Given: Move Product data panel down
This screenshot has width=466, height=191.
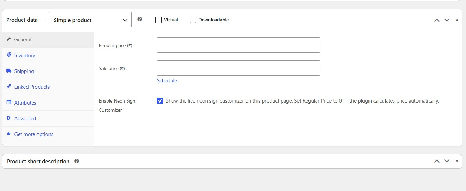Looking at the screenshot, I should pyautogui.click(x=447, y=20).
